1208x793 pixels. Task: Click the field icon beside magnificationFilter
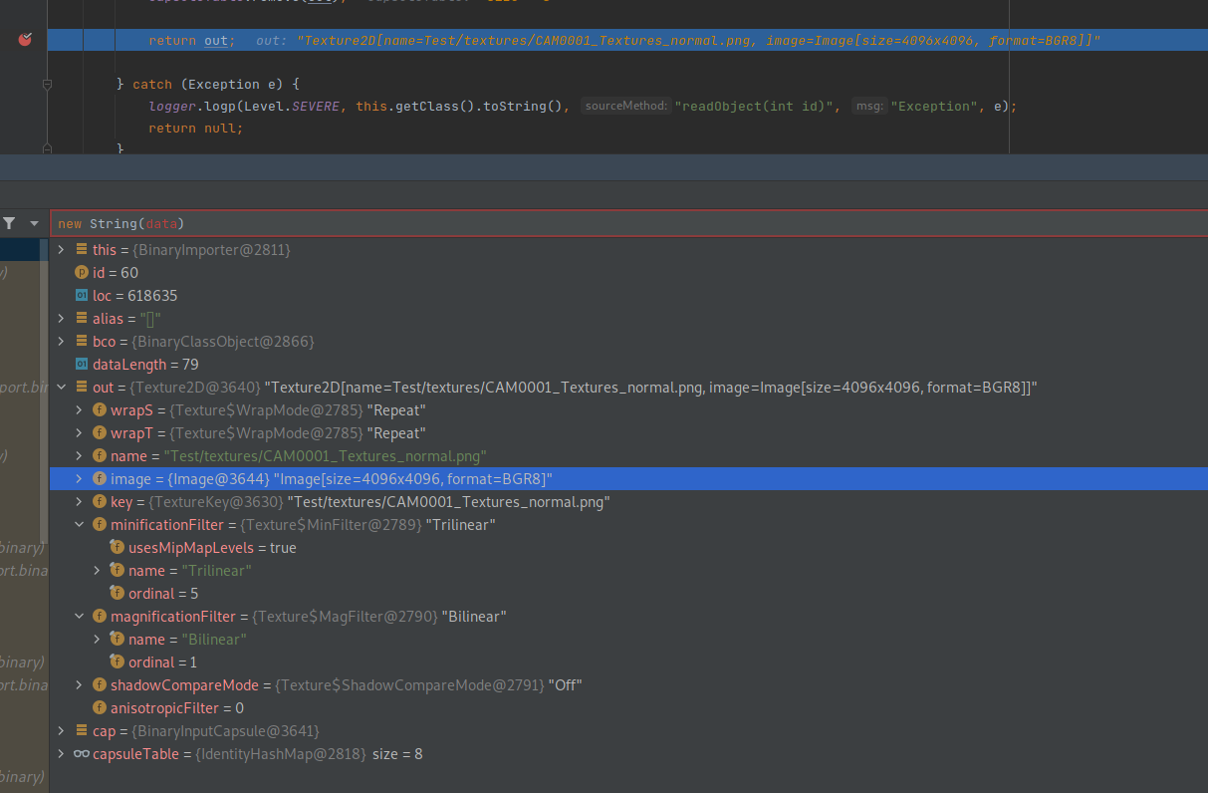point(100,617)
